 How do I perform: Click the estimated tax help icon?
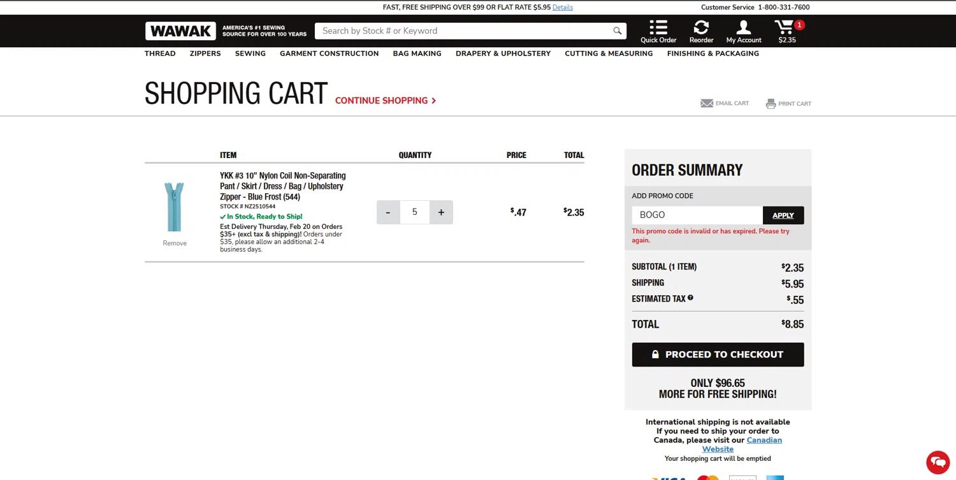point(690,298)
